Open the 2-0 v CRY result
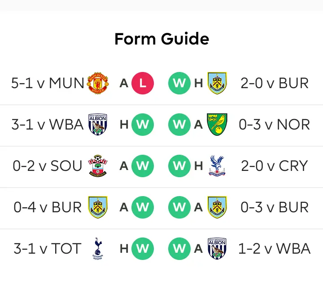323x282 pixels. (274, 166)
